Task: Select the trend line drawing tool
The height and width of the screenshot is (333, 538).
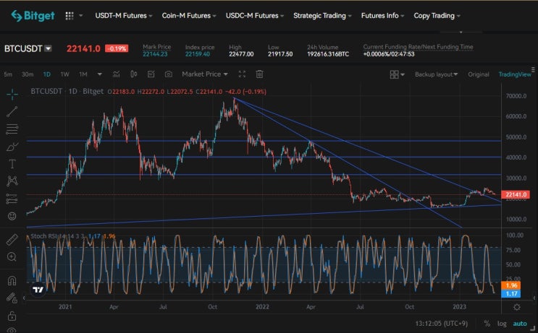Action: point(12,111)
